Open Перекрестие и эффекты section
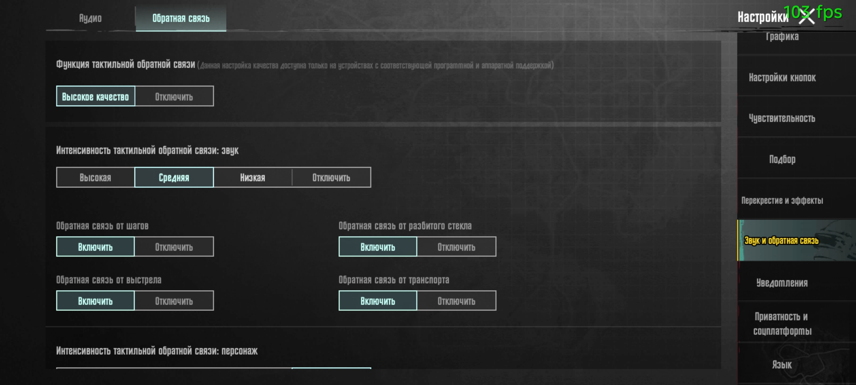 point(782,200)
